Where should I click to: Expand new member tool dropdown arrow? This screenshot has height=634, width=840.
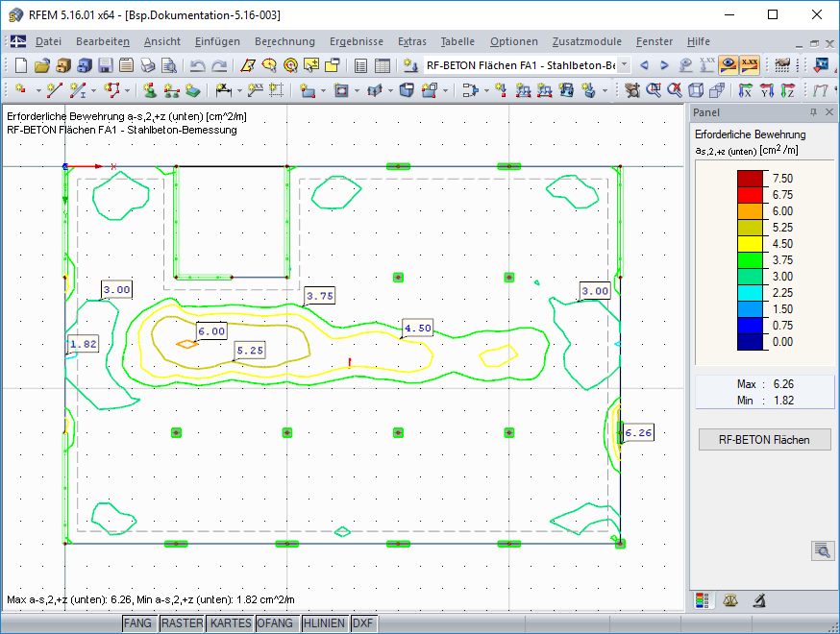click(94, 90)
